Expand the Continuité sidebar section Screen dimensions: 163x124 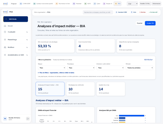click(x=27, y=32)
